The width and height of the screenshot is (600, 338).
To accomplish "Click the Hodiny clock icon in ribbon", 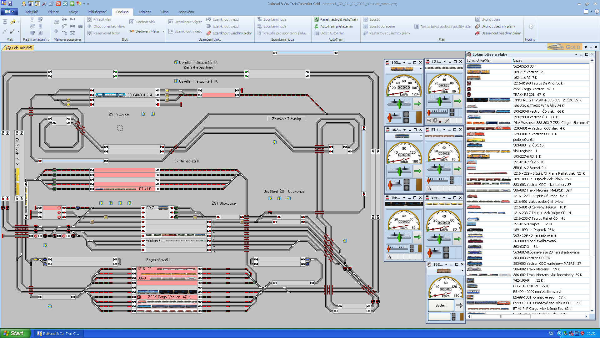I will click(531, 27).
